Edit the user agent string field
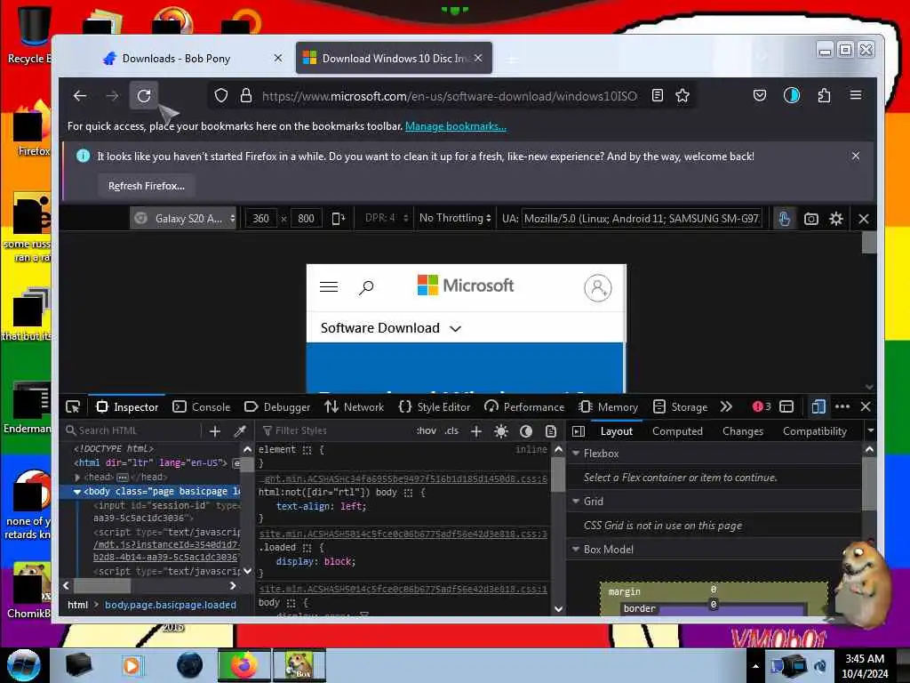The image size is (910, 683). click(x=642, y=219)
